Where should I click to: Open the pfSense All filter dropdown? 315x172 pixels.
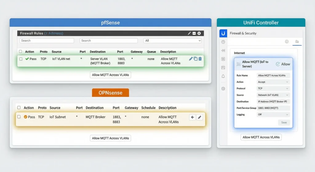(x=172, y=41)
